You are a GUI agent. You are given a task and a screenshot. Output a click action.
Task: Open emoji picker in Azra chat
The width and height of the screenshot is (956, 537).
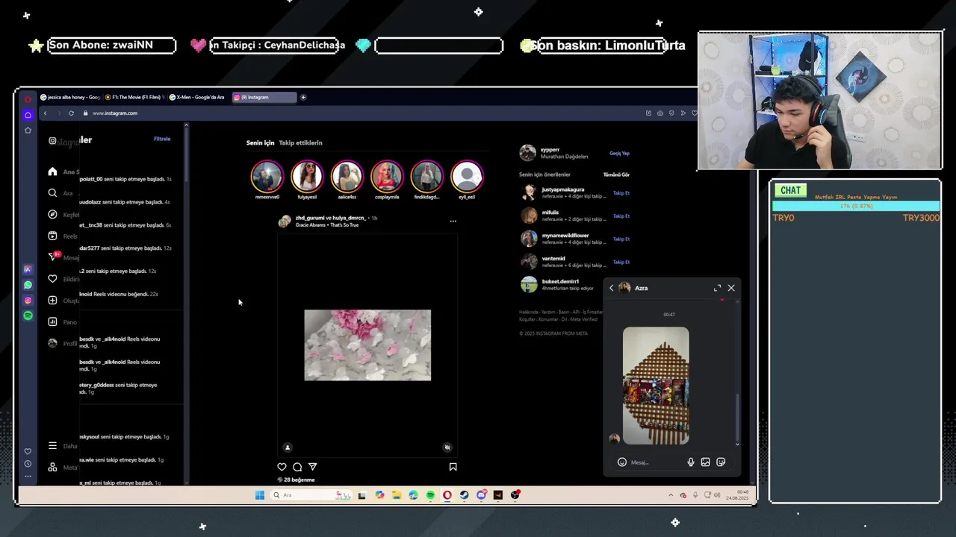(621, 462)
